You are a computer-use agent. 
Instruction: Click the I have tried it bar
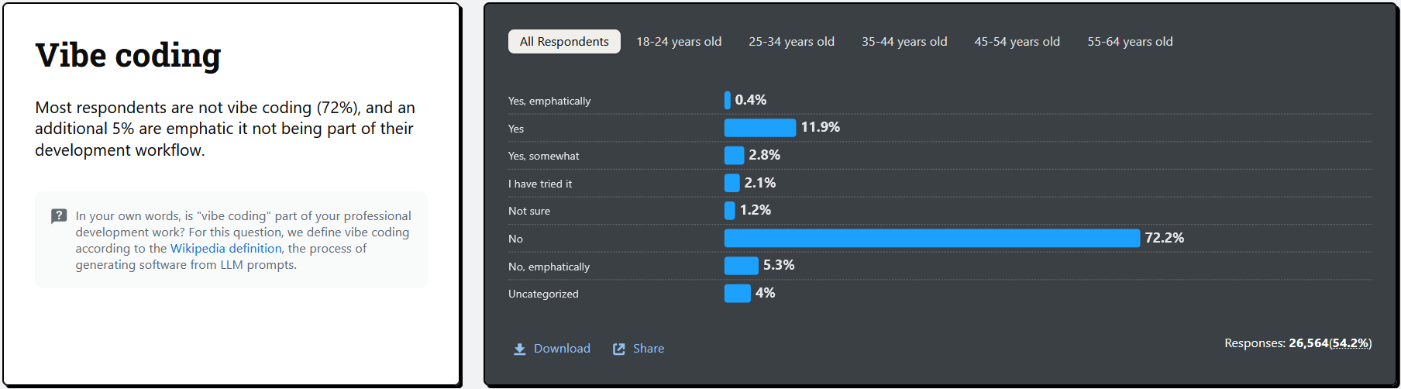click(x=731, y=183)
